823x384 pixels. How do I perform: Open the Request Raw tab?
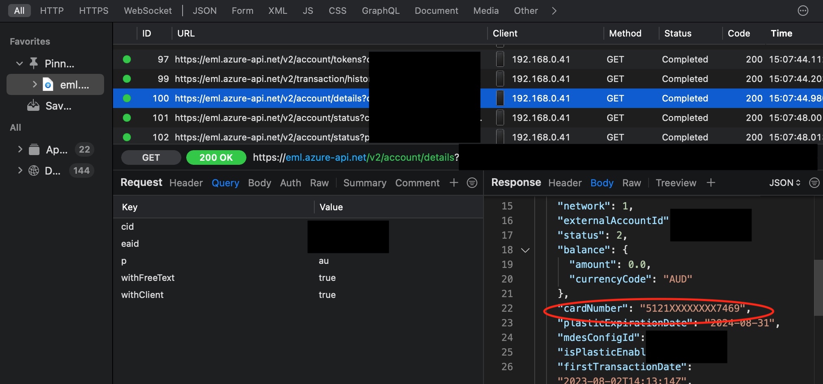(x=319, y=183)
